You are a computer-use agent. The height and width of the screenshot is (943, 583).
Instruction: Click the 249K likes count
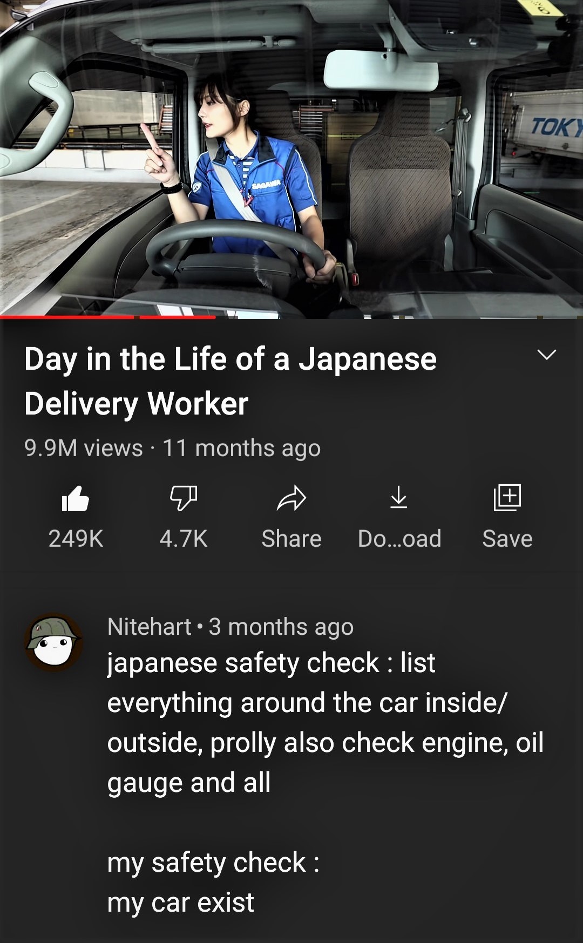click(76, 539)
